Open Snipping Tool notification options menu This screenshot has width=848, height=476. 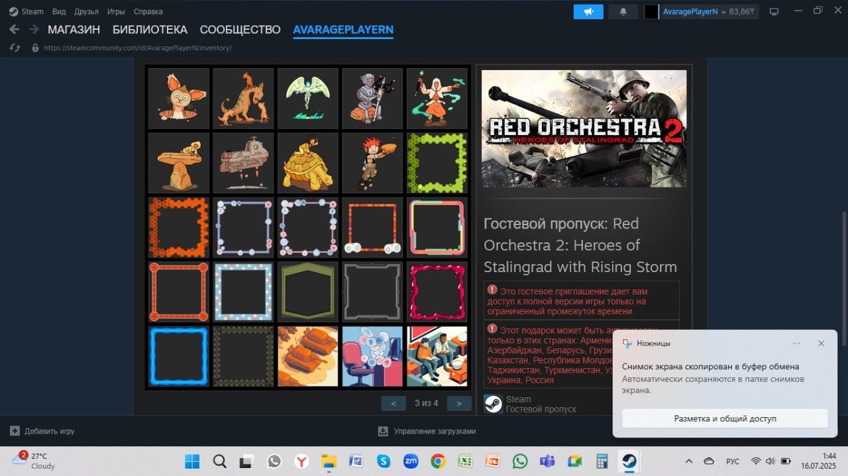(x=796, y=344)
